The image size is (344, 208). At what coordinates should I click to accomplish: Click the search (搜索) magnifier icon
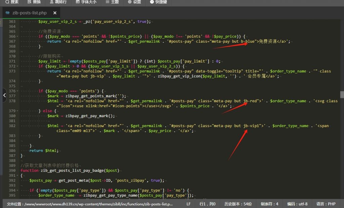pos(7,2)
